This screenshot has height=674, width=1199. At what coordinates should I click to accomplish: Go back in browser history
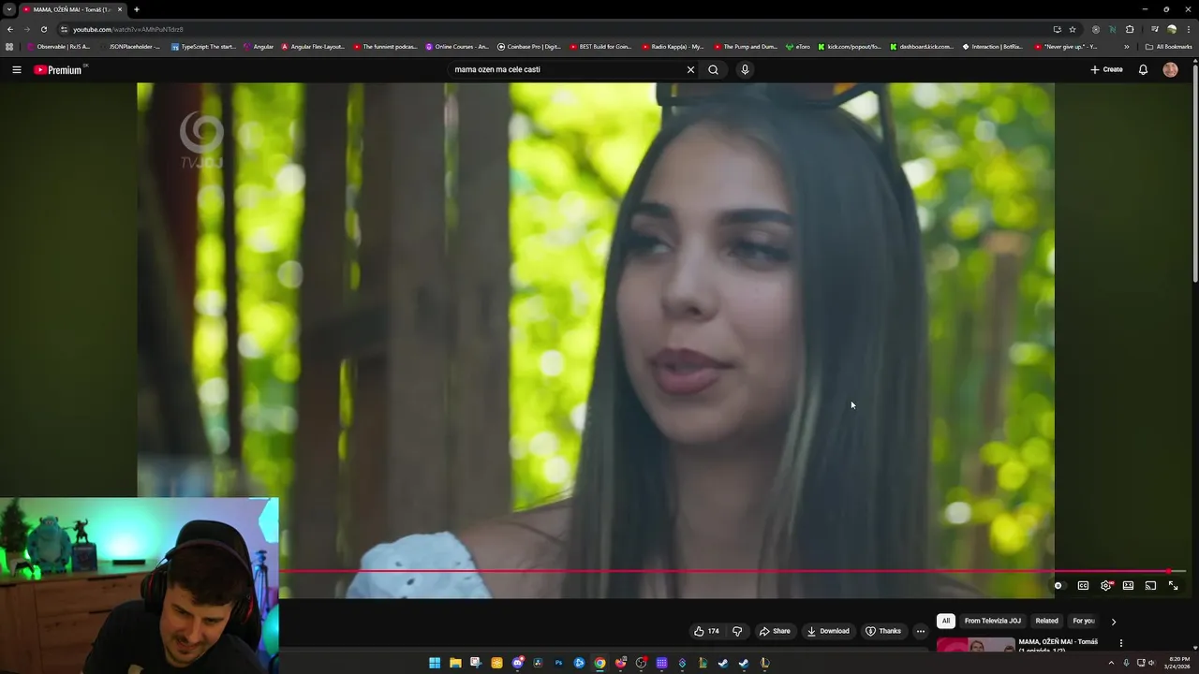(10, 29)
